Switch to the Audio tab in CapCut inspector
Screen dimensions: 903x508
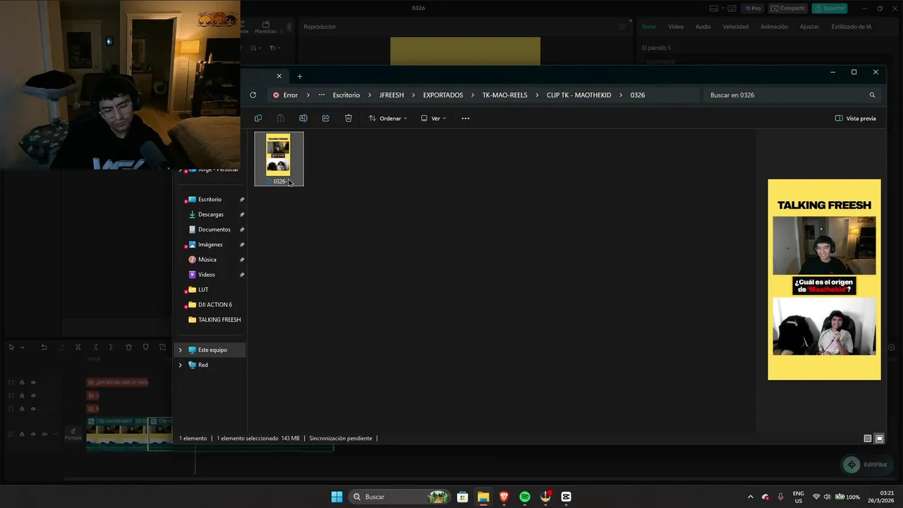click(703, 27)
